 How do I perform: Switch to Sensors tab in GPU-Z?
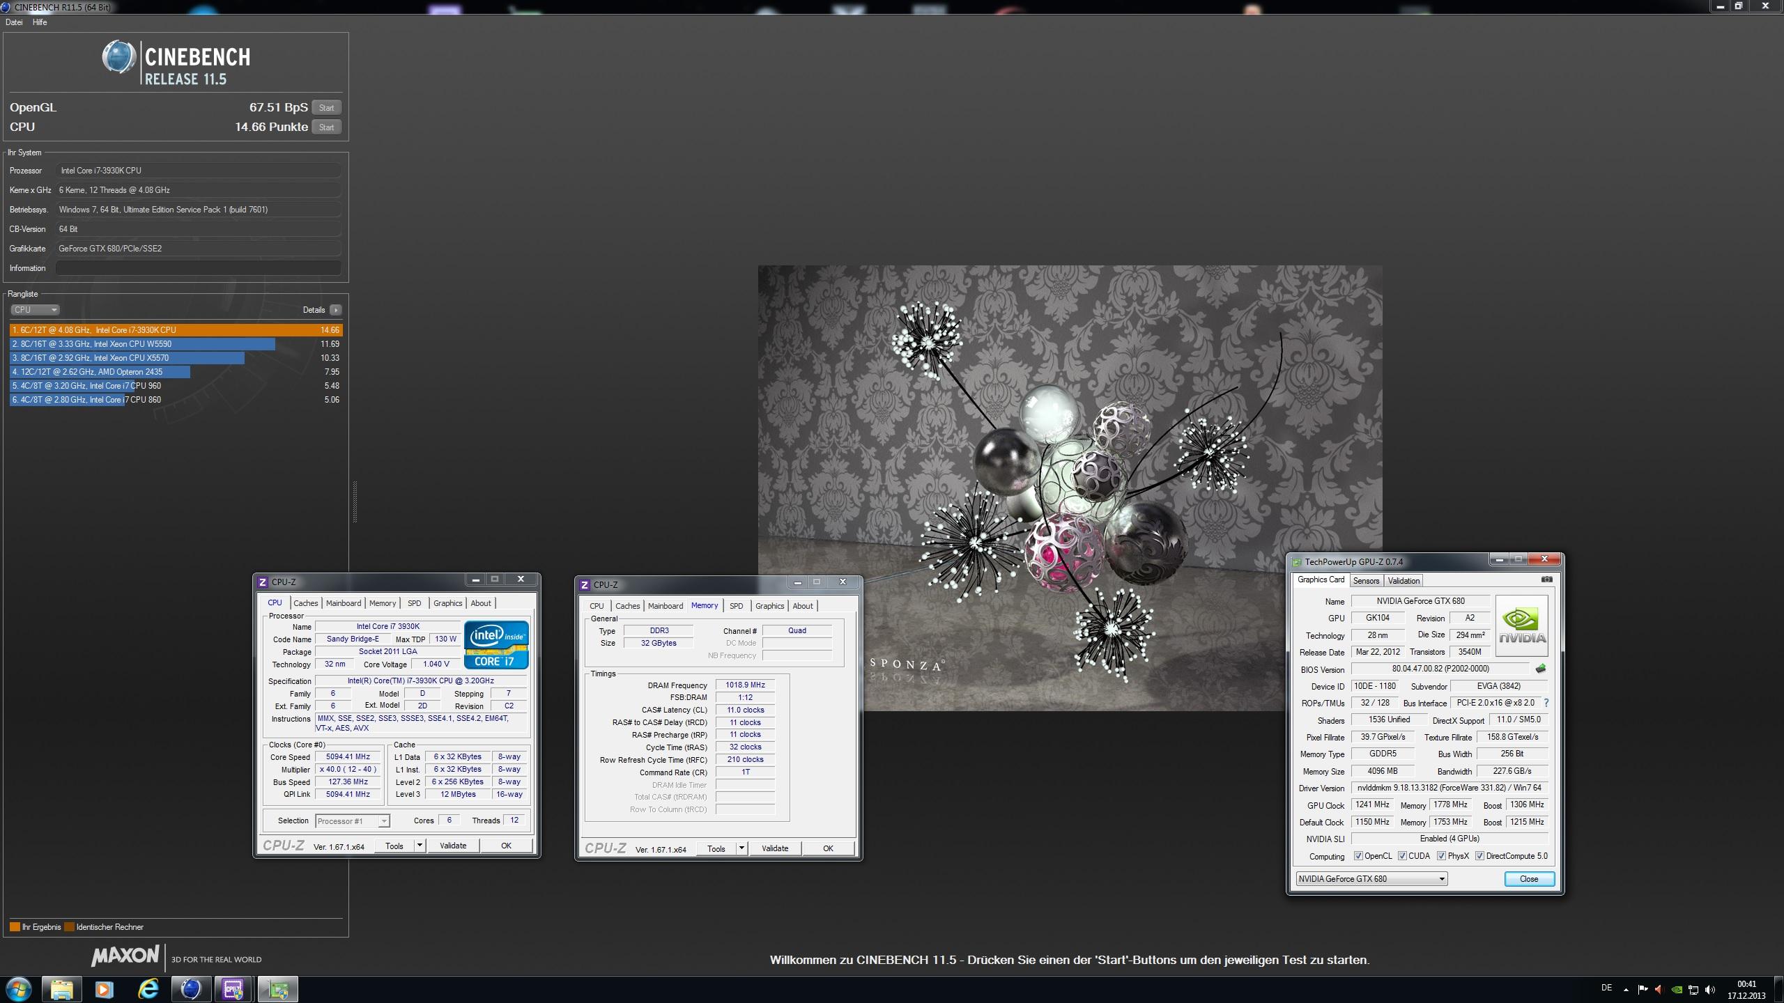pyautogui.click(x=1366, y=581)
